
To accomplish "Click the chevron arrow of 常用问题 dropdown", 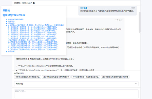I will 136,84.
